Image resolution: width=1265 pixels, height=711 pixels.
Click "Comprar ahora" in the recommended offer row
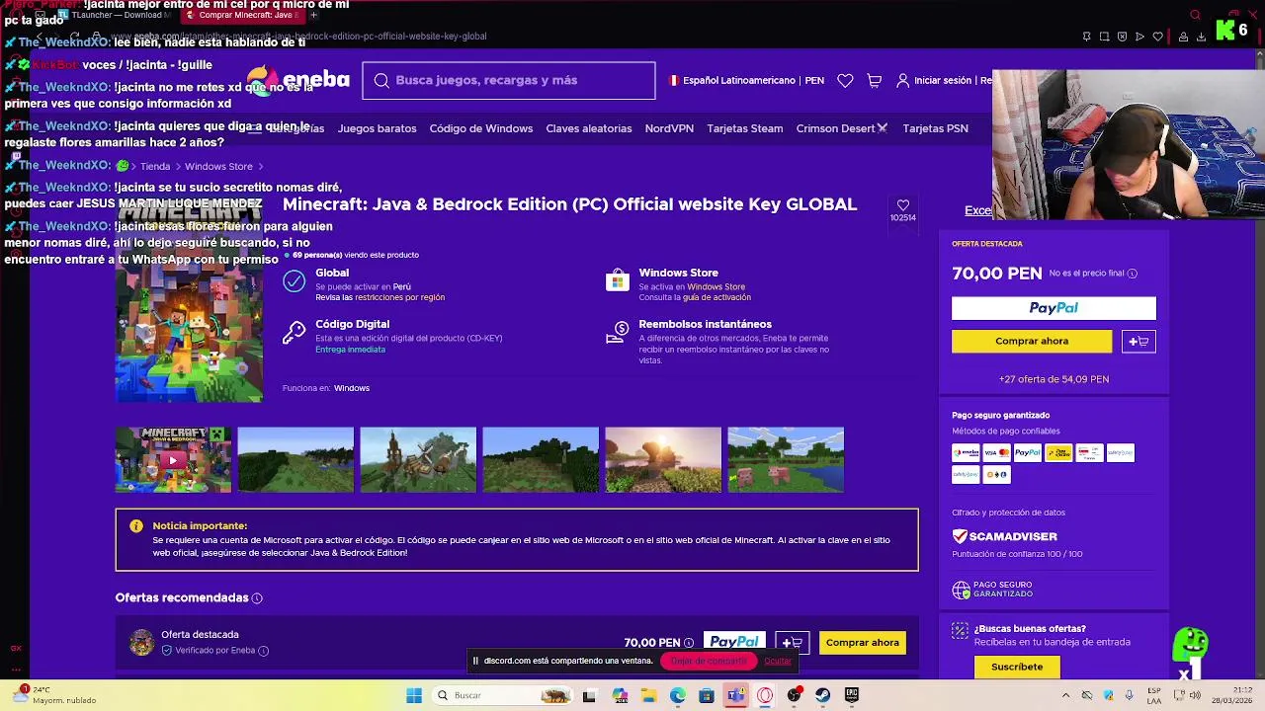tap(863, 643)
